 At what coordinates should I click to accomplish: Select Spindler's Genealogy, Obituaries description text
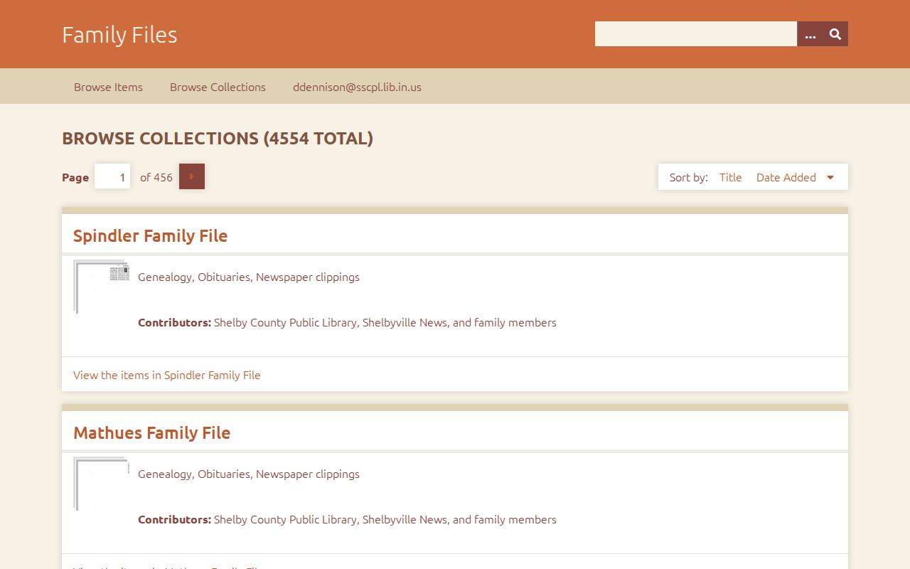(249, 277)
